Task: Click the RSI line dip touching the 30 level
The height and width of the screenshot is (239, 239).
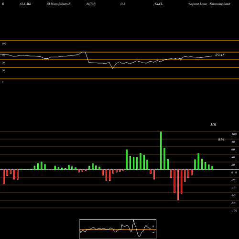Action: pos(113,68)
